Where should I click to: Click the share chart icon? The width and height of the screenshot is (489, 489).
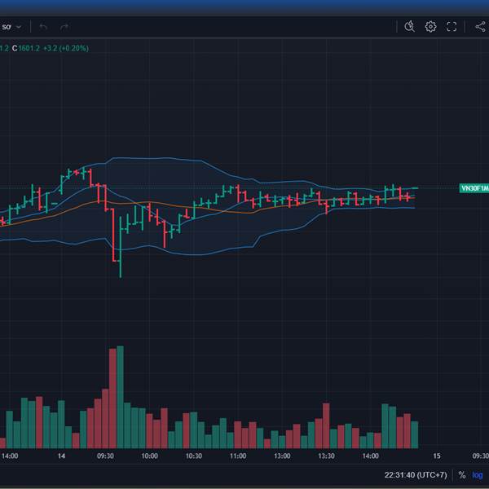tap(480, 27)
